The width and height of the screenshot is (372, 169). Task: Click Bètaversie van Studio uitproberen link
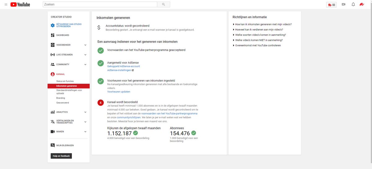point(69,25)
